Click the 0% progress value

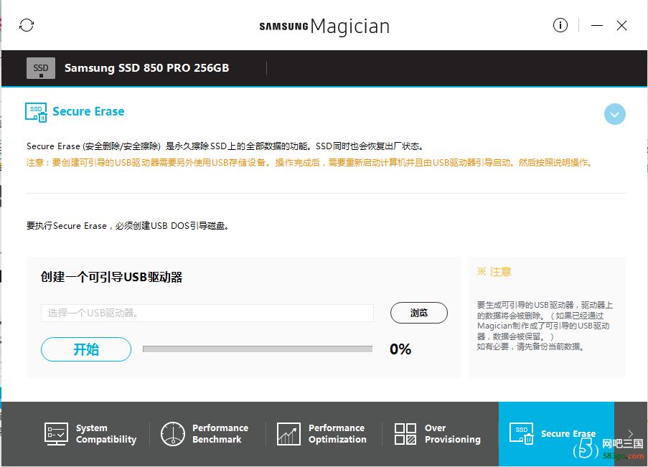(x=400, y=349)
